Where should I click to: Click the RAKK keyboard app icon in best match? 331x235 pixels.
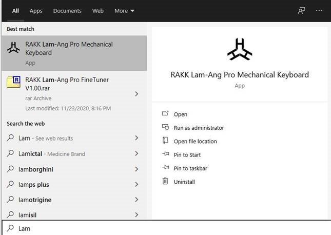13,48
